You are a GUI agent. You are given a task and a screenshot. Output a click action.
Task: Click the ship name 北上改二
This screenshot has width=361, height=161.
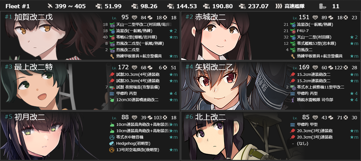(210, 117)
